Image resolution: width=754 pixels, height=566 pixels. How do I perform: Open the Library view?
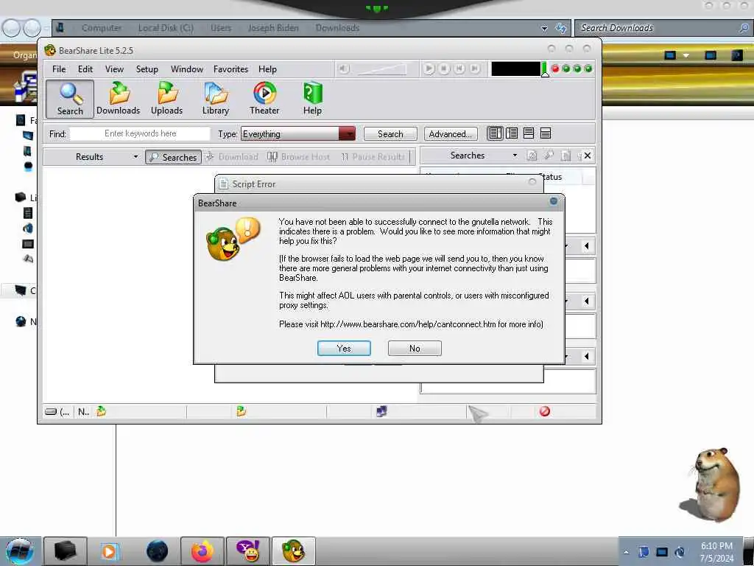216,99
